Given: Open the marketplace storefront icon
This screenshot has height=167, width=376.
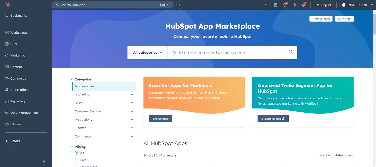Looking at the screenshot, I should tap(275, 5).
